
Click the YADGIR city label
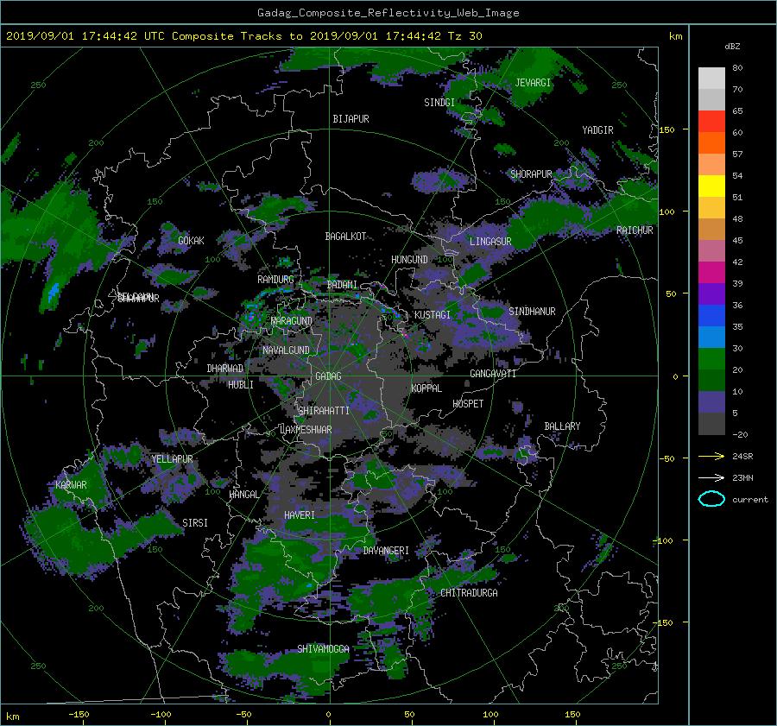597,130
